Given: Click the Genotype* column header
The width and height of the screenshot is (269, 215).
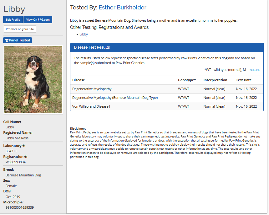Looking at the screenshot, I should 187,80.
